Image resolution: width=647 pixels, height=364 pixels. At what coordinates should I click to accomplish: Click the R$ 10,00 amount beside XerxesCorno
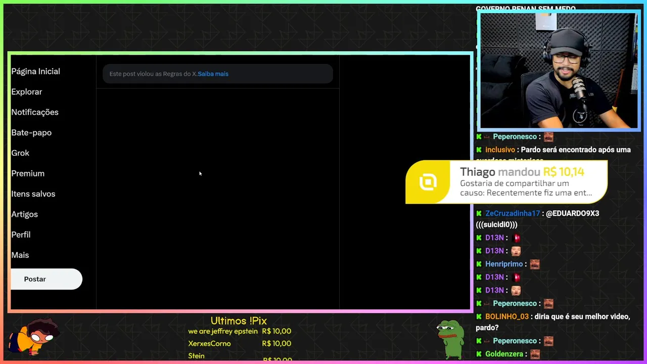click(x=276, y=343)
